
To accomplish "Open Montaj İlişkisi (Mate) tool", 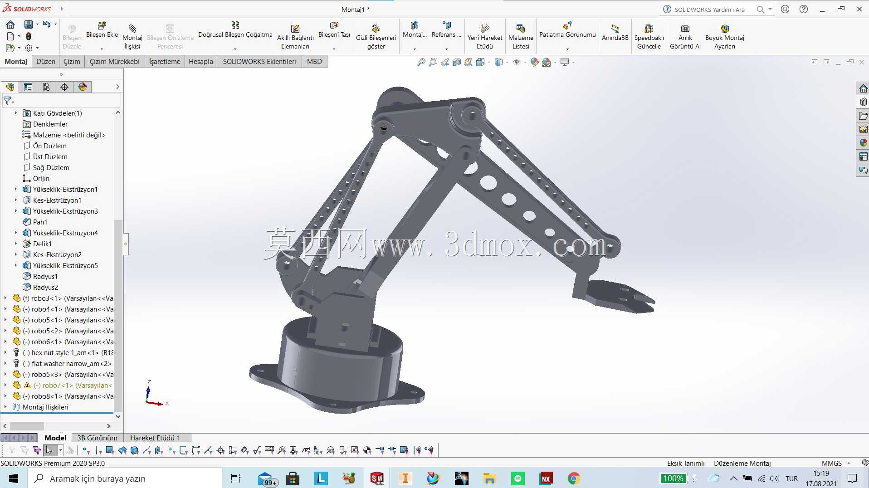I will (132, 37).
